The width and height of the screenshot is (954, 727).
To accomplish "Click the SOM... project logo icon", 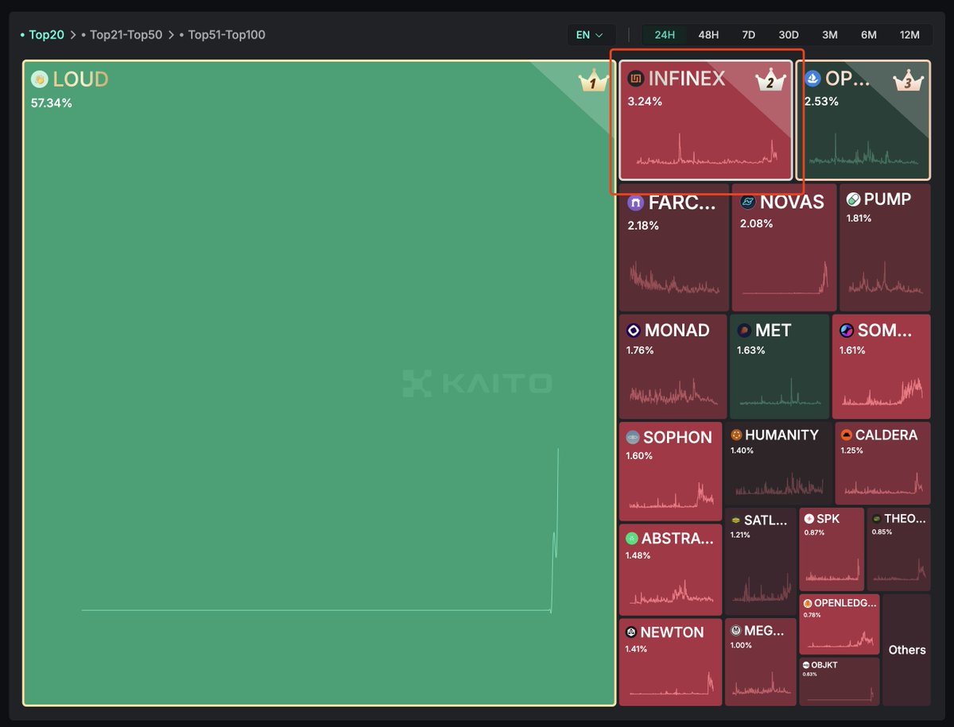I will pos(847,331).
